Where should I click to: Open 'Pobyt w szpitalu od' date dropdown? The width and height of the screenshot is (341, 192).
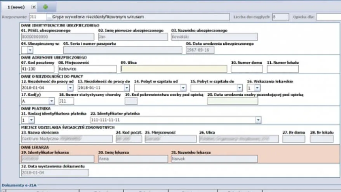coord(183,88)
